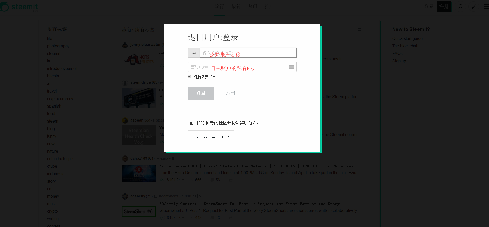
Task: Click adsactly author name
Action: coord(138,196)
